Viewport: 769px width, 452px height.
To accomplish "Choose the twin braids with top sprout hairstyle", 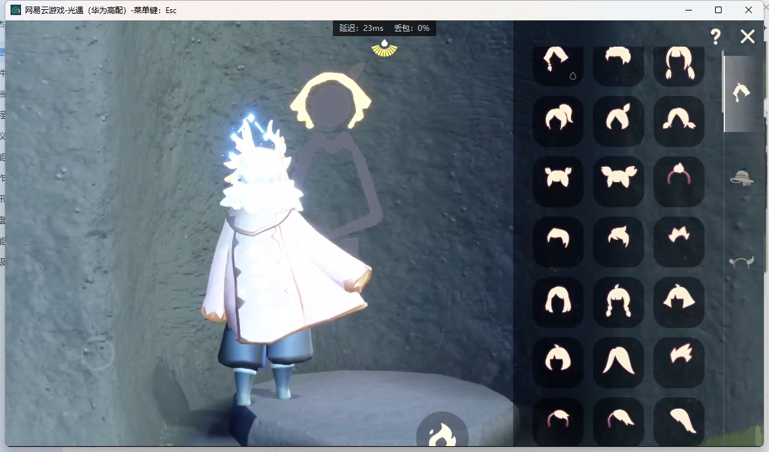I will 618,302.
